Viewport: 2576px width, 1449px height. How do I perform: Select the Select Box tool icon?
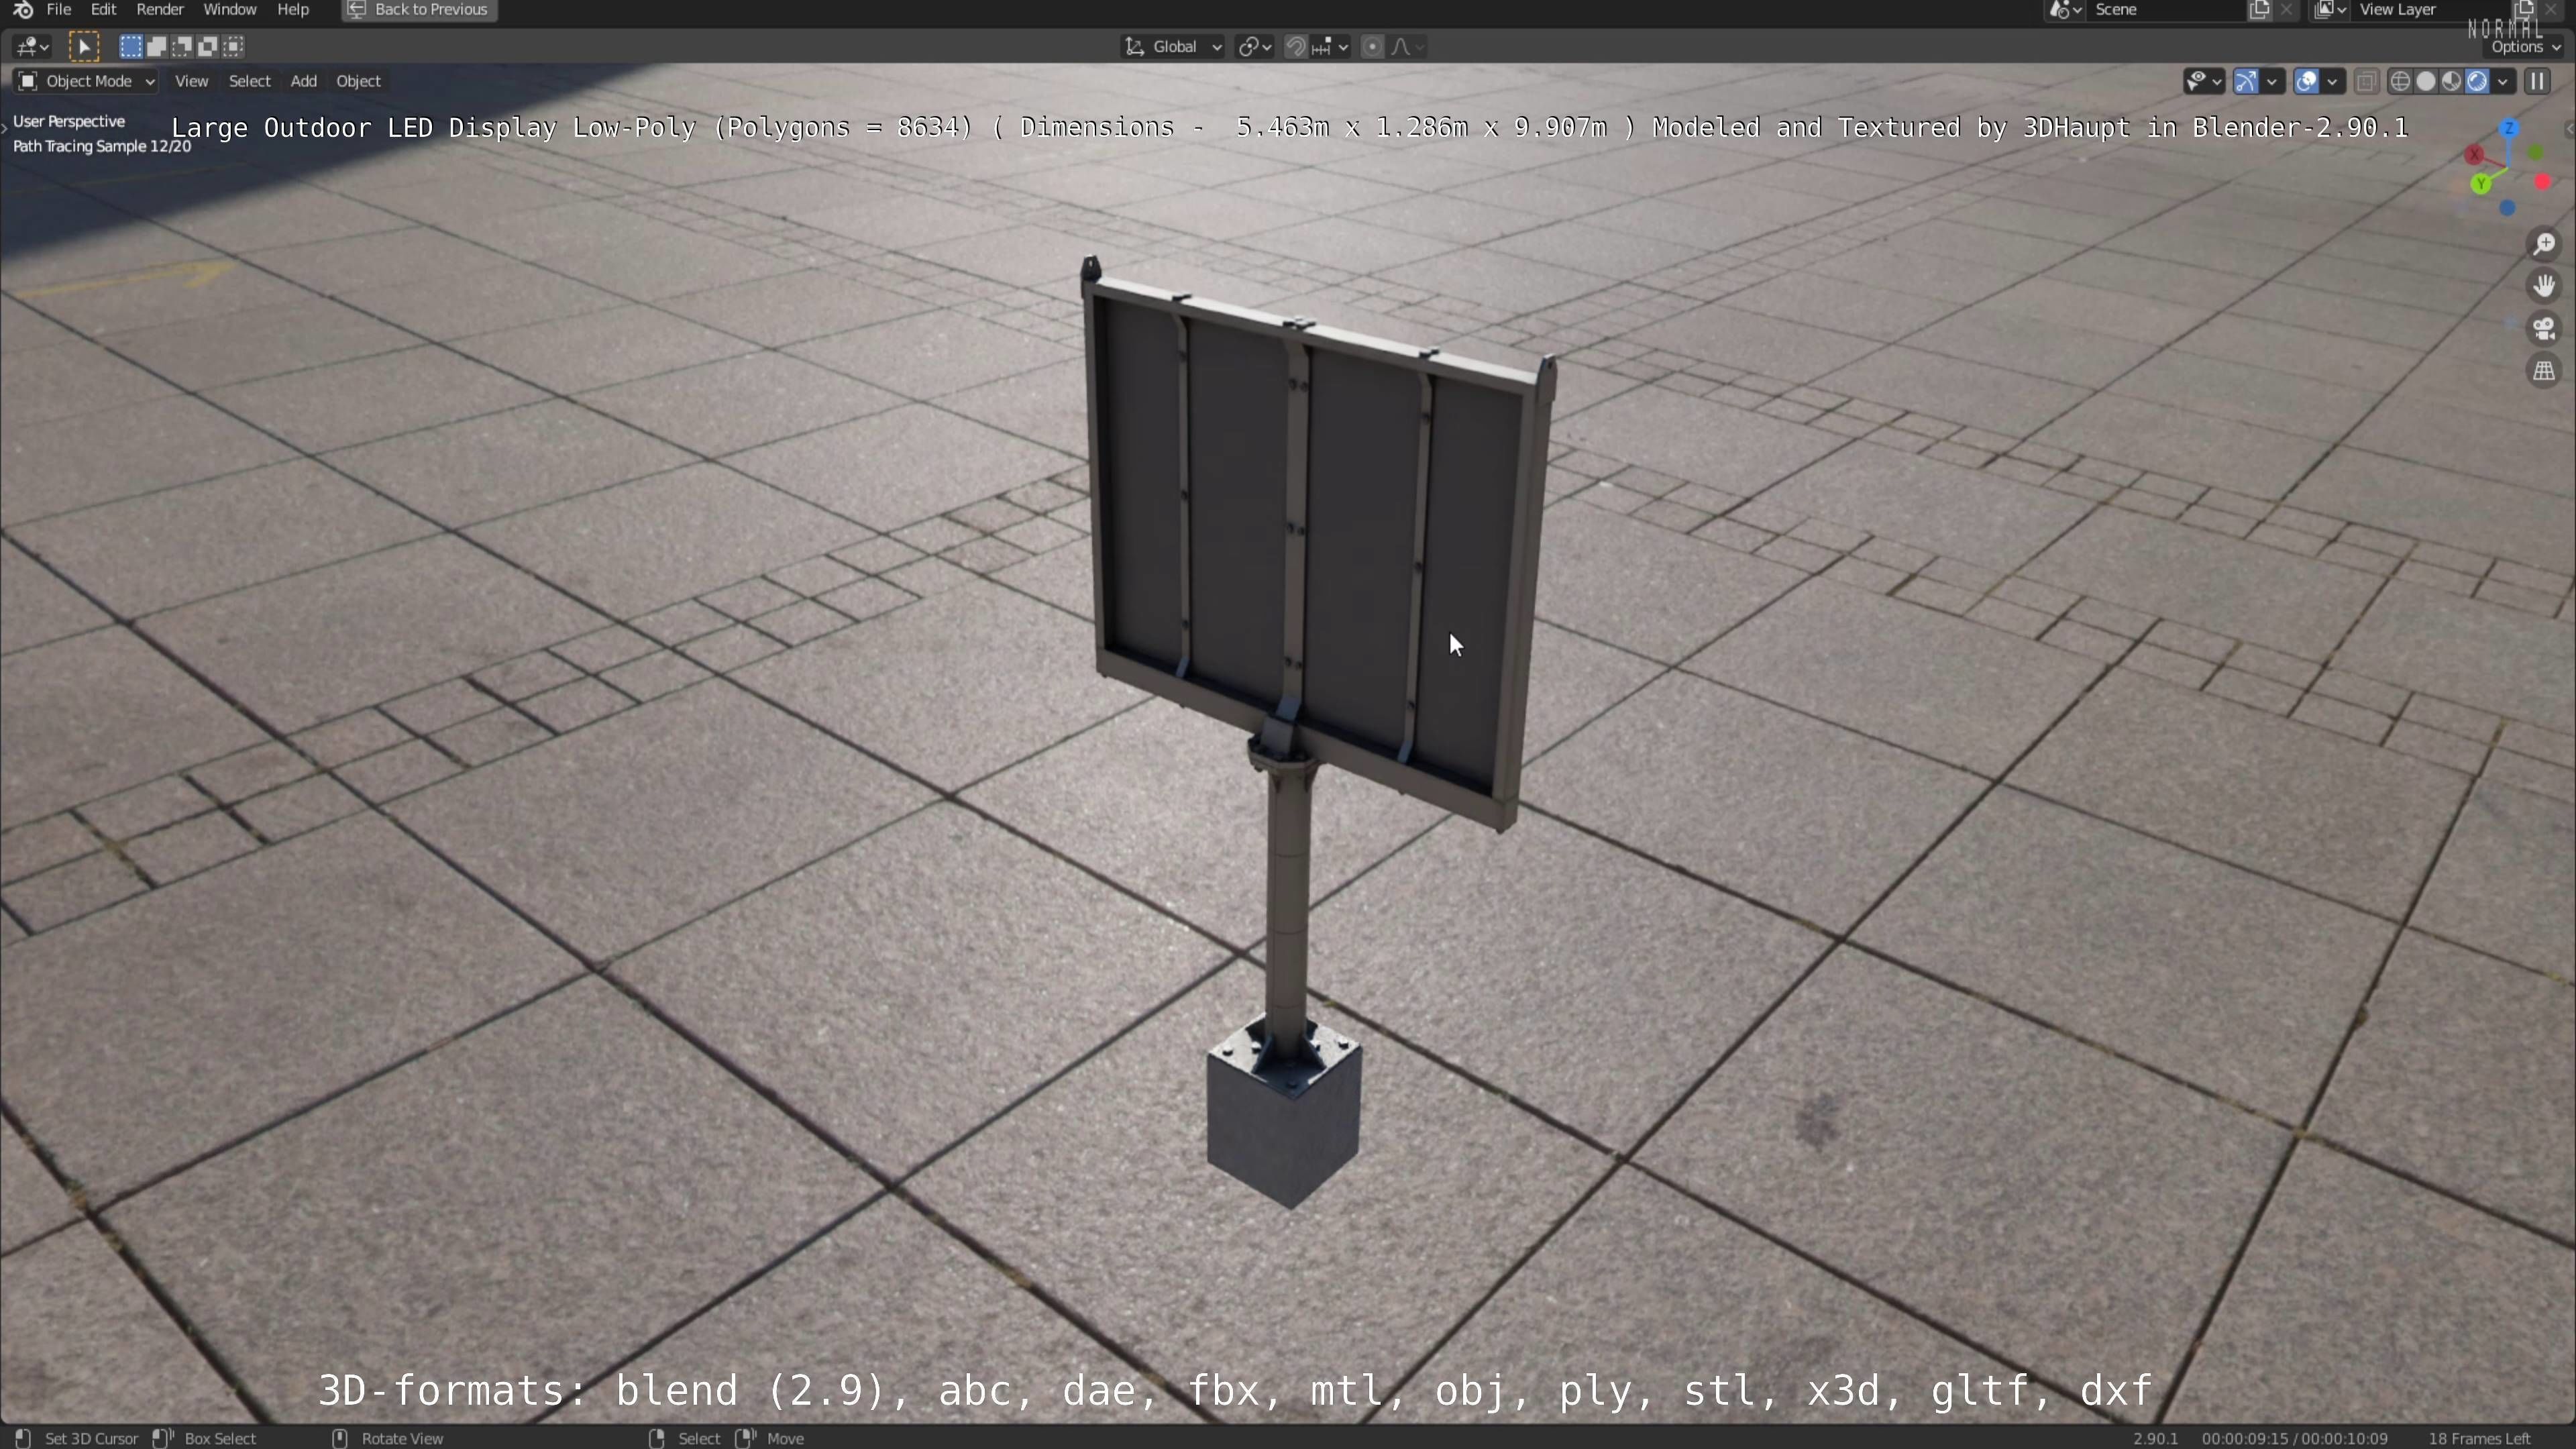tap(84, 46)
